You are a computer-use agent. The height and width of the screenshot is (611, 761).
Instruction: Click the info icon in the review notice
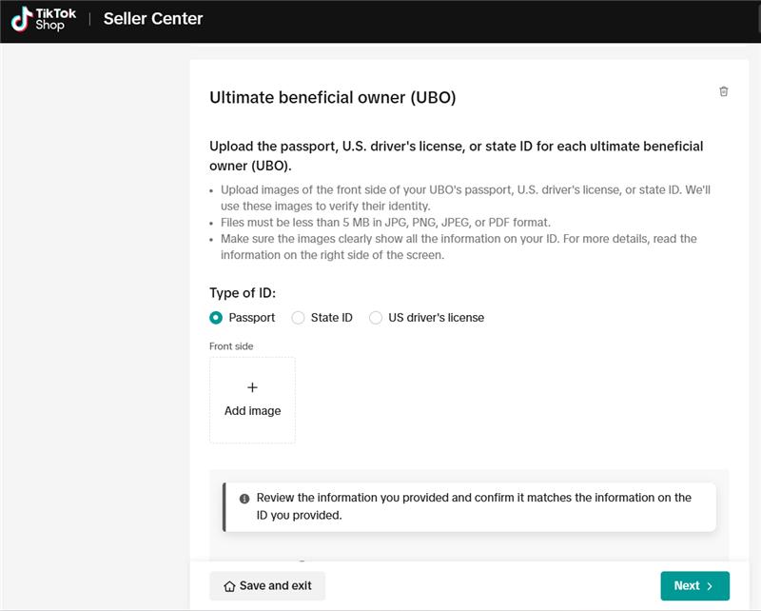click(244, 498)
